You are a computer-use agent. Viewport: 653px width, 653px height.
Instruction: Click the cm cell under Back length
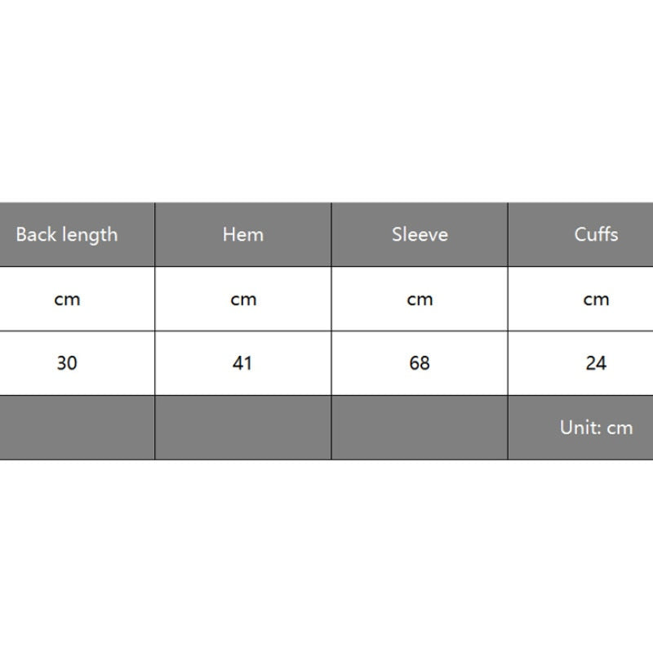(x=67, y=299)
